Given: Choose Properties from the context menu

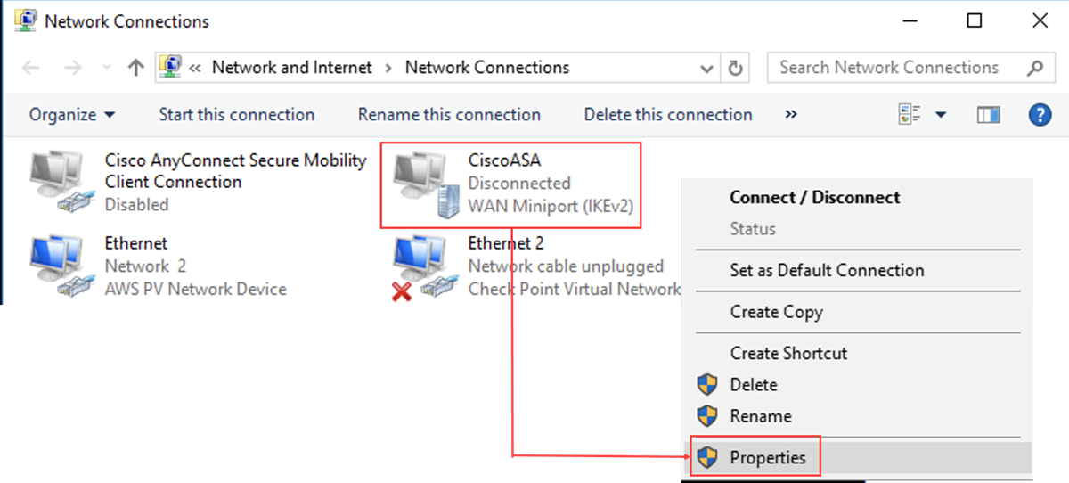Looking at the screenshot, I should (767, 458).
